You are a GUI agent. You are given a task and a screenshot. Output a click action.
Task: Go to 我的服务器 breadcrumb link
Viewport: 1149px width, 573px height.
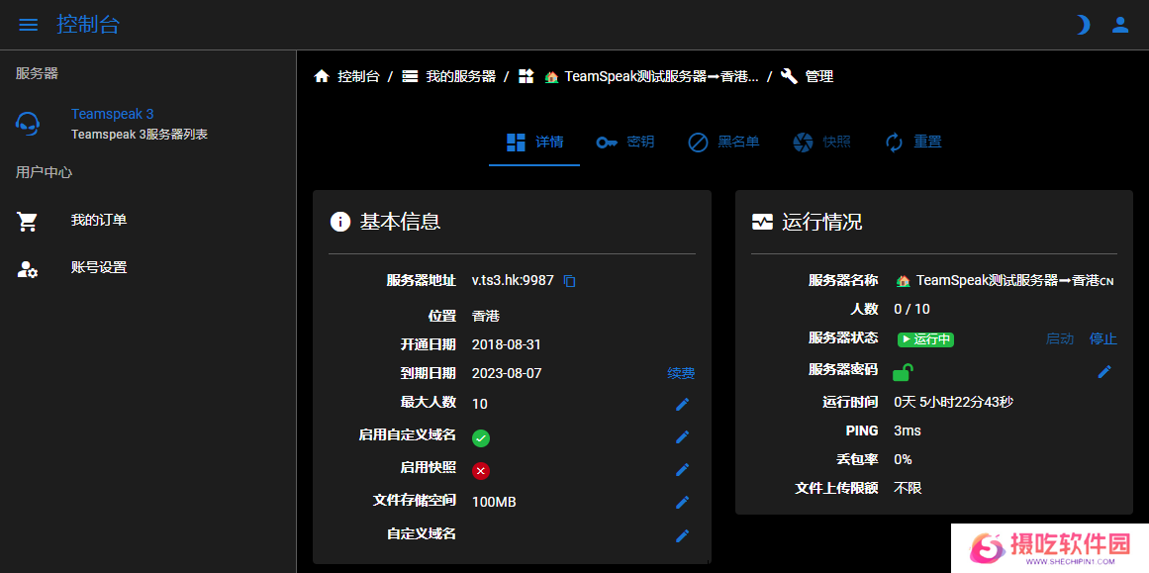[x=461, y=76]
